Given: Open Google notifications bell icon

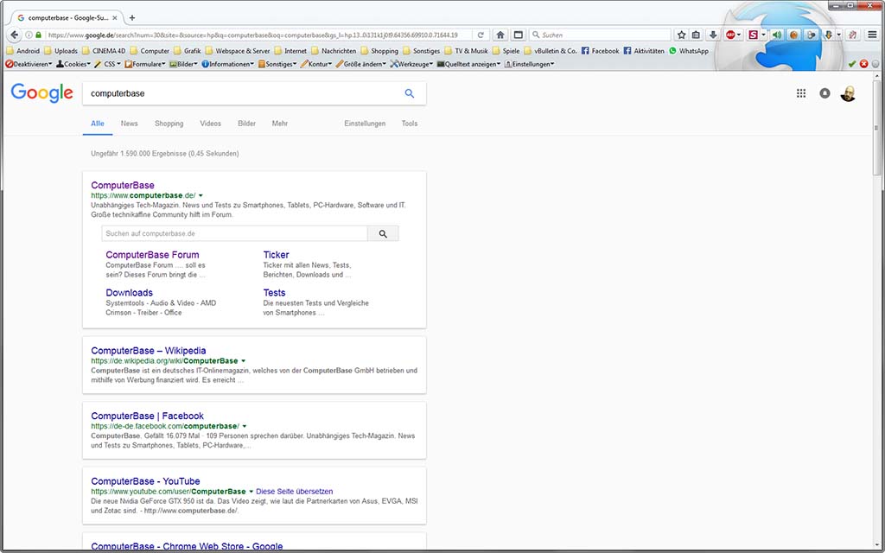Looking at the screenshot, I should pos(825,93).
